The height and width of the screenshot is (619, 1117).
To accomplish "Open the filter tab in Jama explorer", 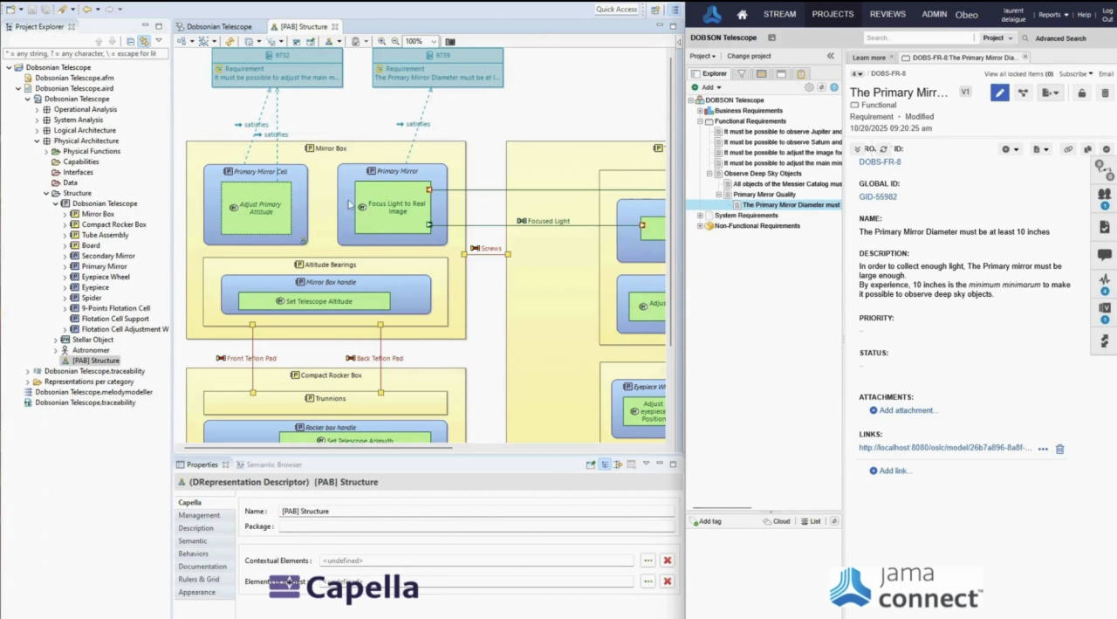I will [x=742, y=74].
